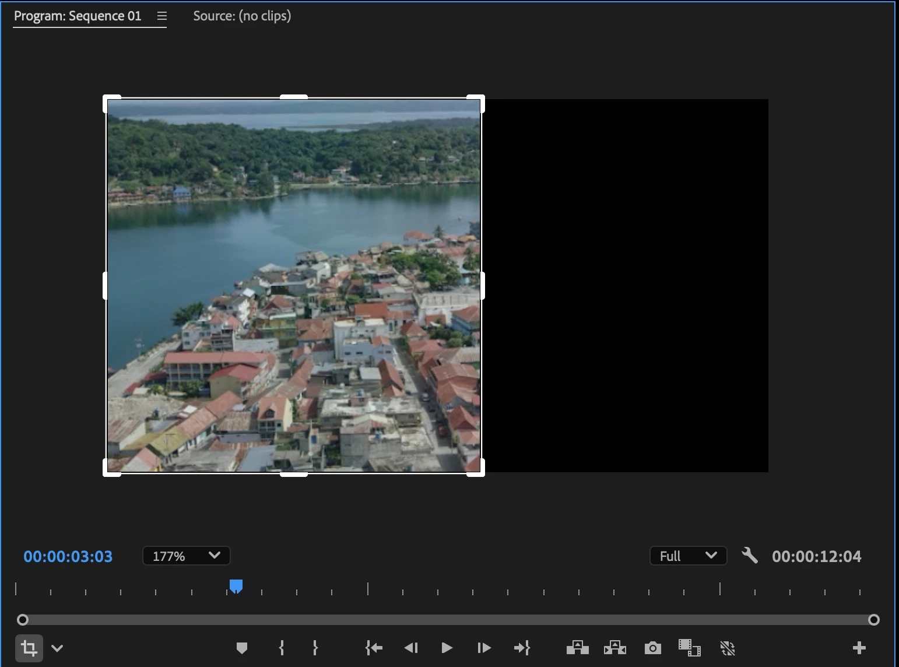This screenshot has height=667, width=899.
Task: Toggle the crop tool button
Action: pyautogui.click(x=29, y=648)
